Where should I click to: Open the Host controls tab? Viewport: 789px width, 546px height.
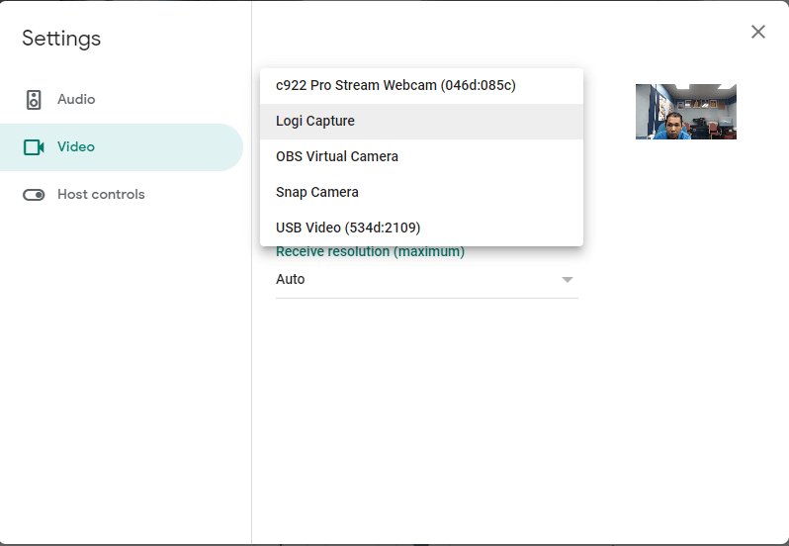click(122, 195)
